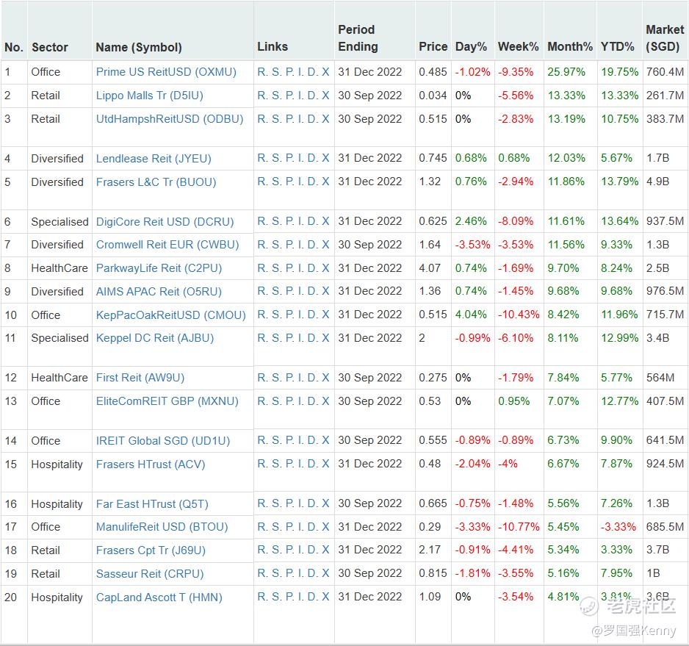Sort table by Month% column header
This screenshot has width=689, height=646.
click(x=569, y=46)
